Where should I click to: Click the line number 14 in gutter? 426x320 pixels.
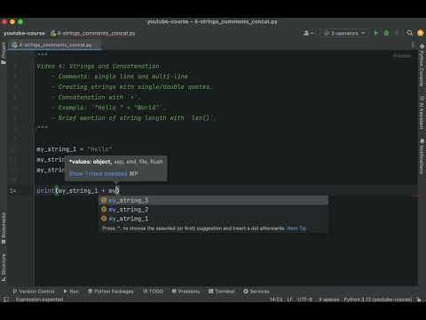(x=12, y=190)
